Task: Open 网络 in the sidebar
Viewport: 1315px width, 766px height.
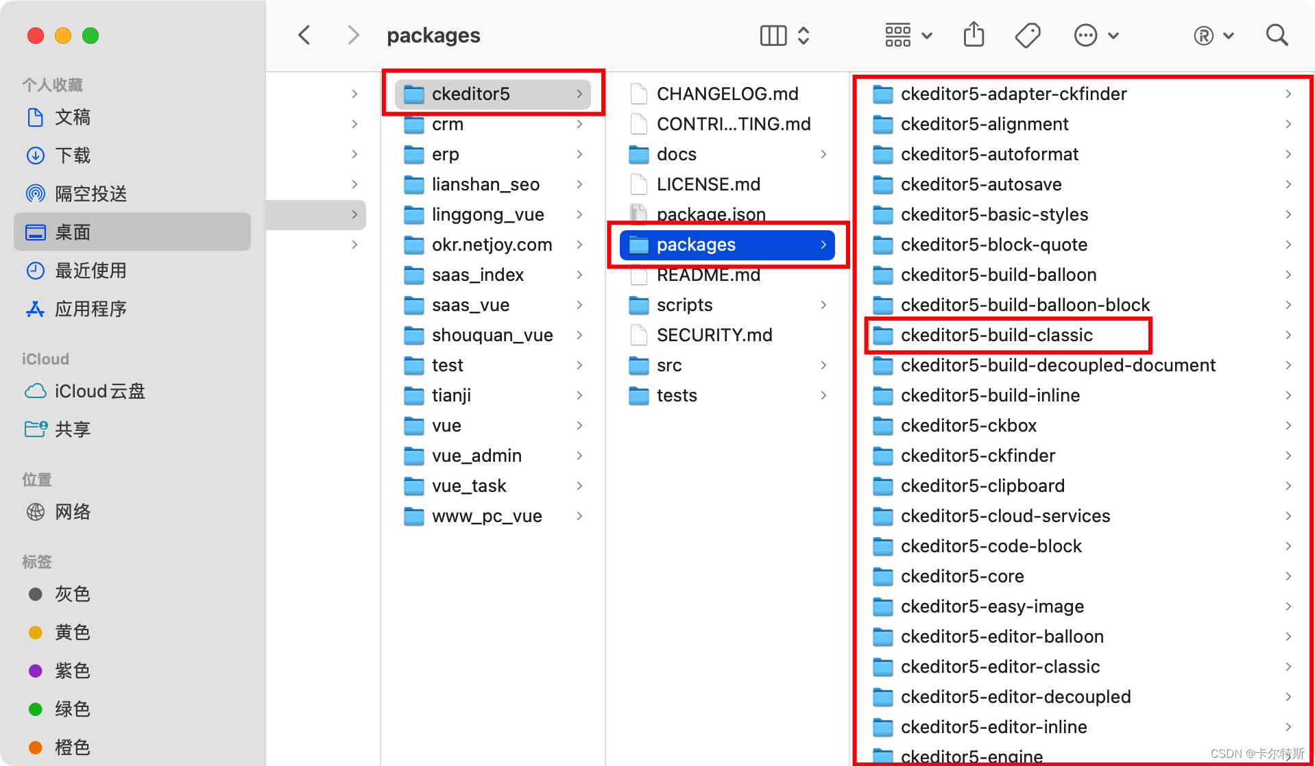Action: [x=132, y=512]
